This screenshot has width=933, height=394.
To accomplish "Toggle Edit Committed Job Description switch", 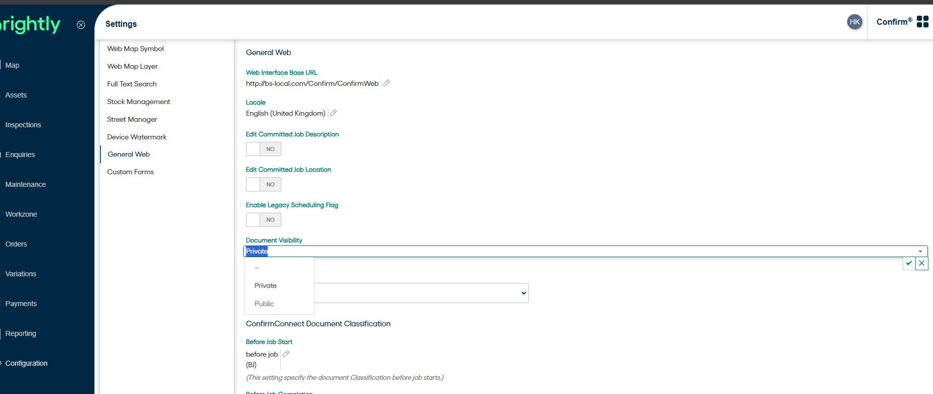I will coord(263,149).
